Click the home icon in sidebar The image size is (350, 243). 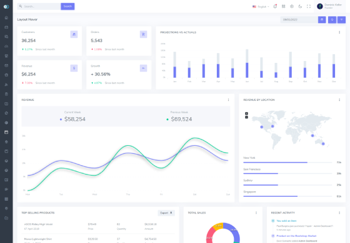coord(6,17)
